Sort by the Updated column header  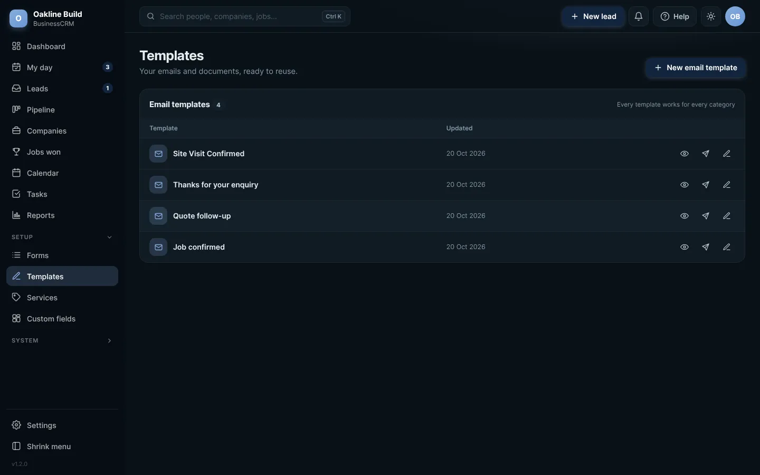pos(459,128)
